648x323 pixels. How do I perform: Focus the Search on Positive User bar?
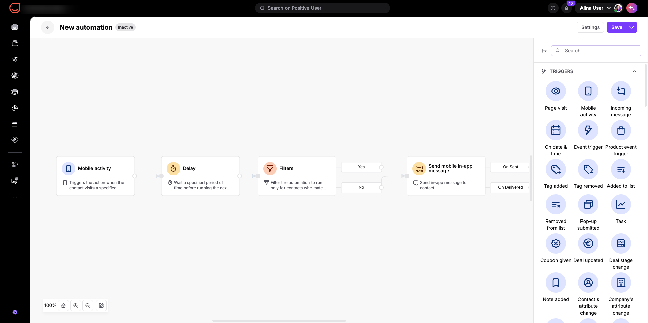[x=323, y=8]
